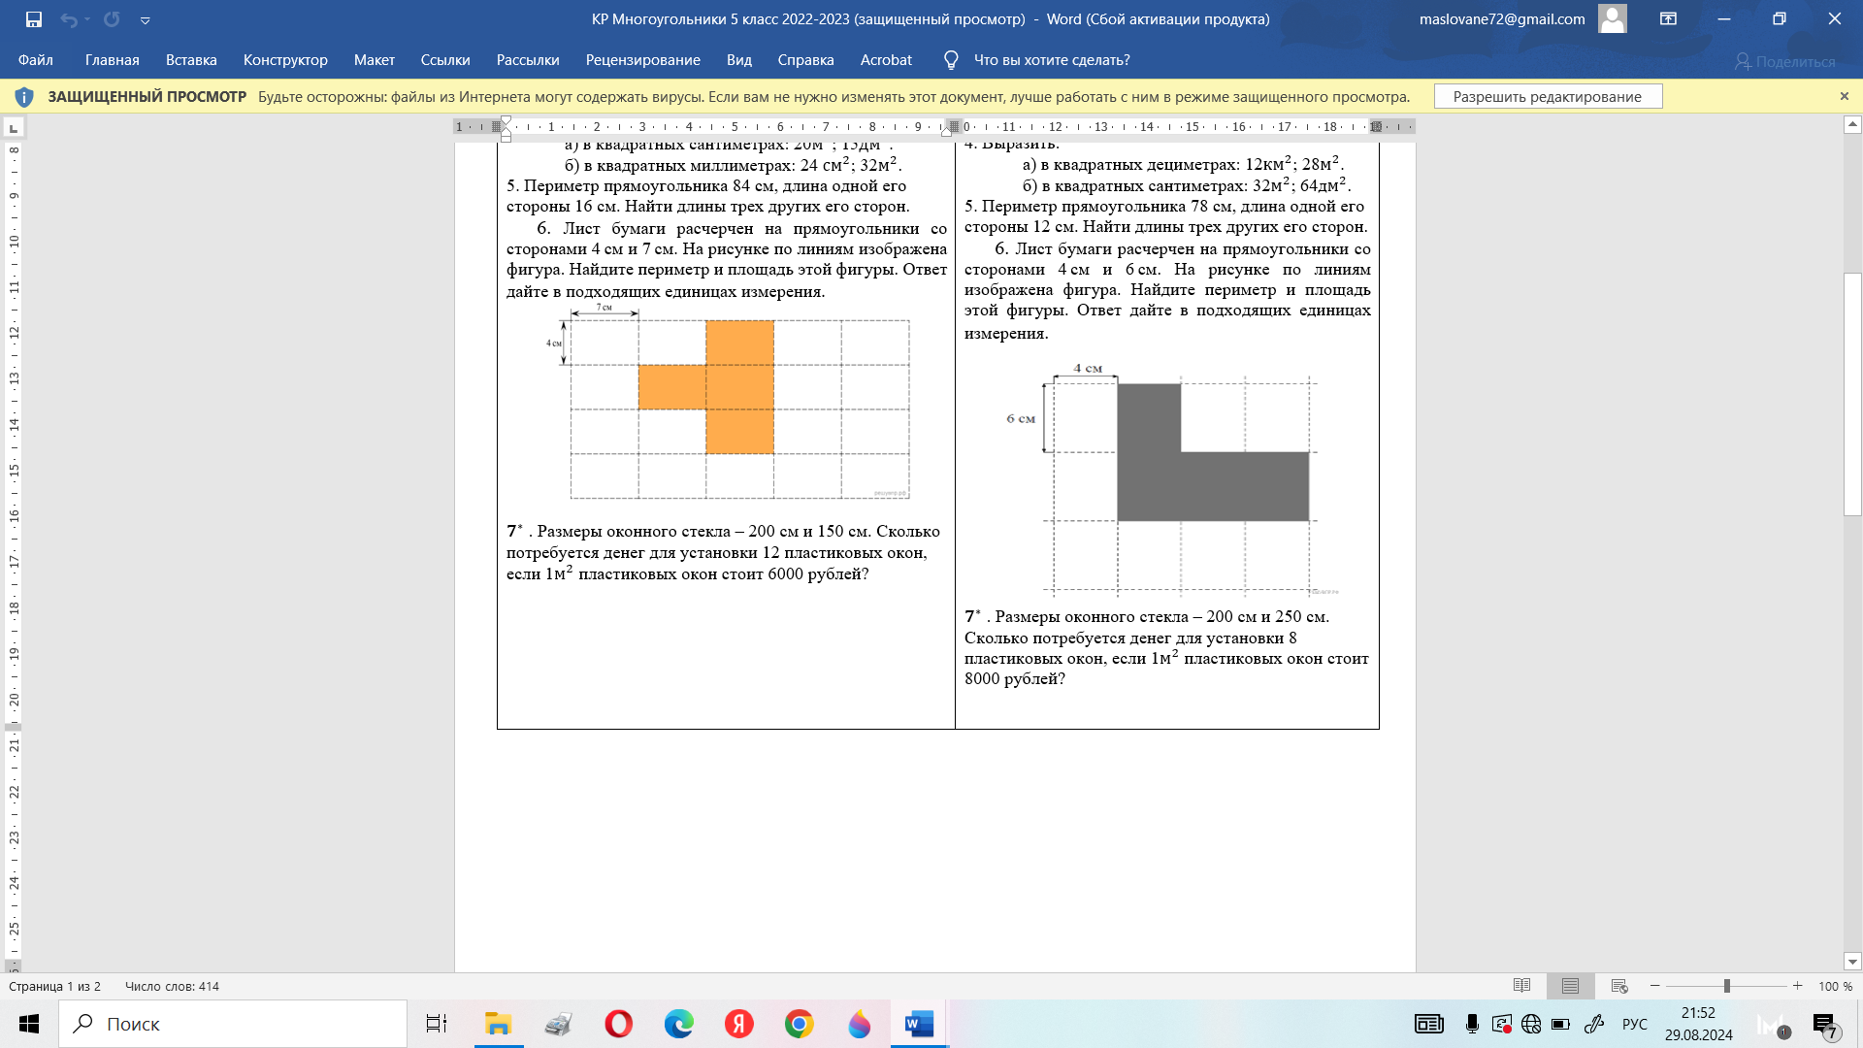Click the Protected View shield icon
The height and width of the screenshot is (1048, 1863).
tap(25, 97)
